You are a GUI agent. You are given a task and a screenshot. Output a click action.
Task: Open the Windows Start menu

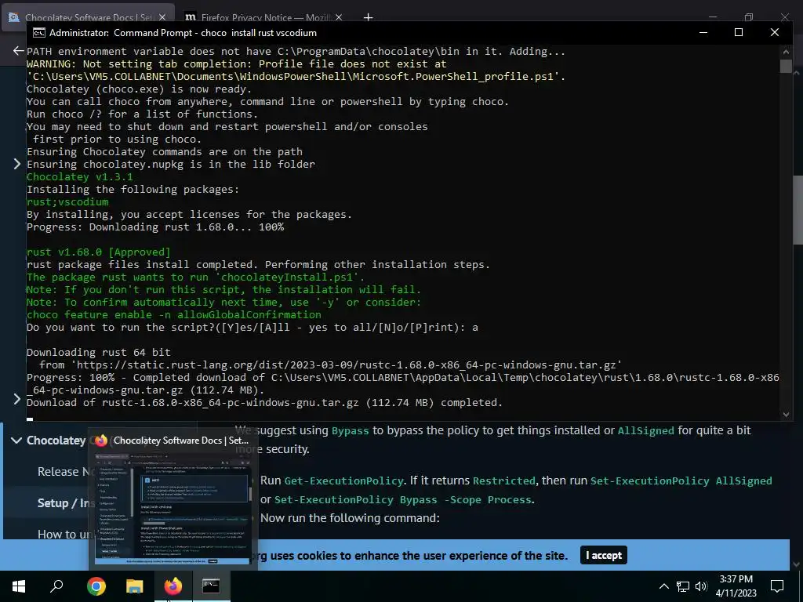point(19,586)
